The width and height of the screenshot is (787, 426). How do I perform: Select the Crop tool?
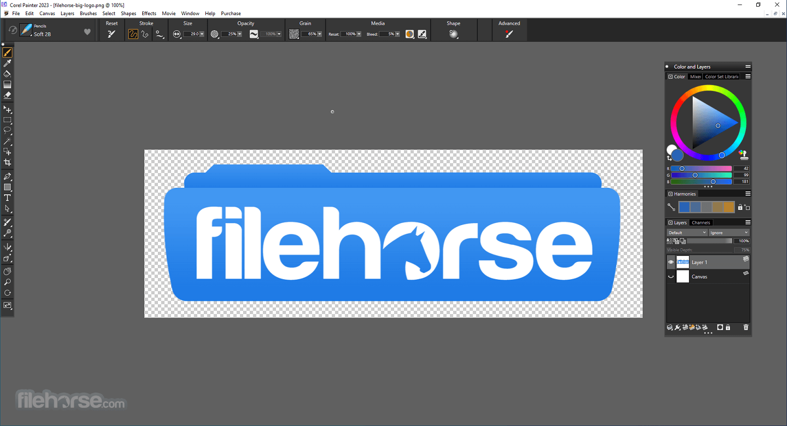(8, 163)
